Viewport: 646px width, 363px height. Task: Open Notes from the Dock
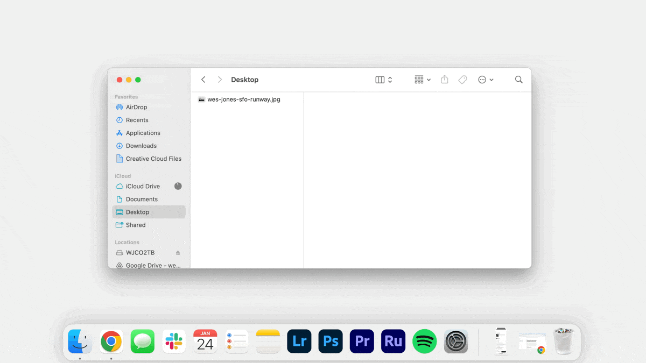coord(268,341)
